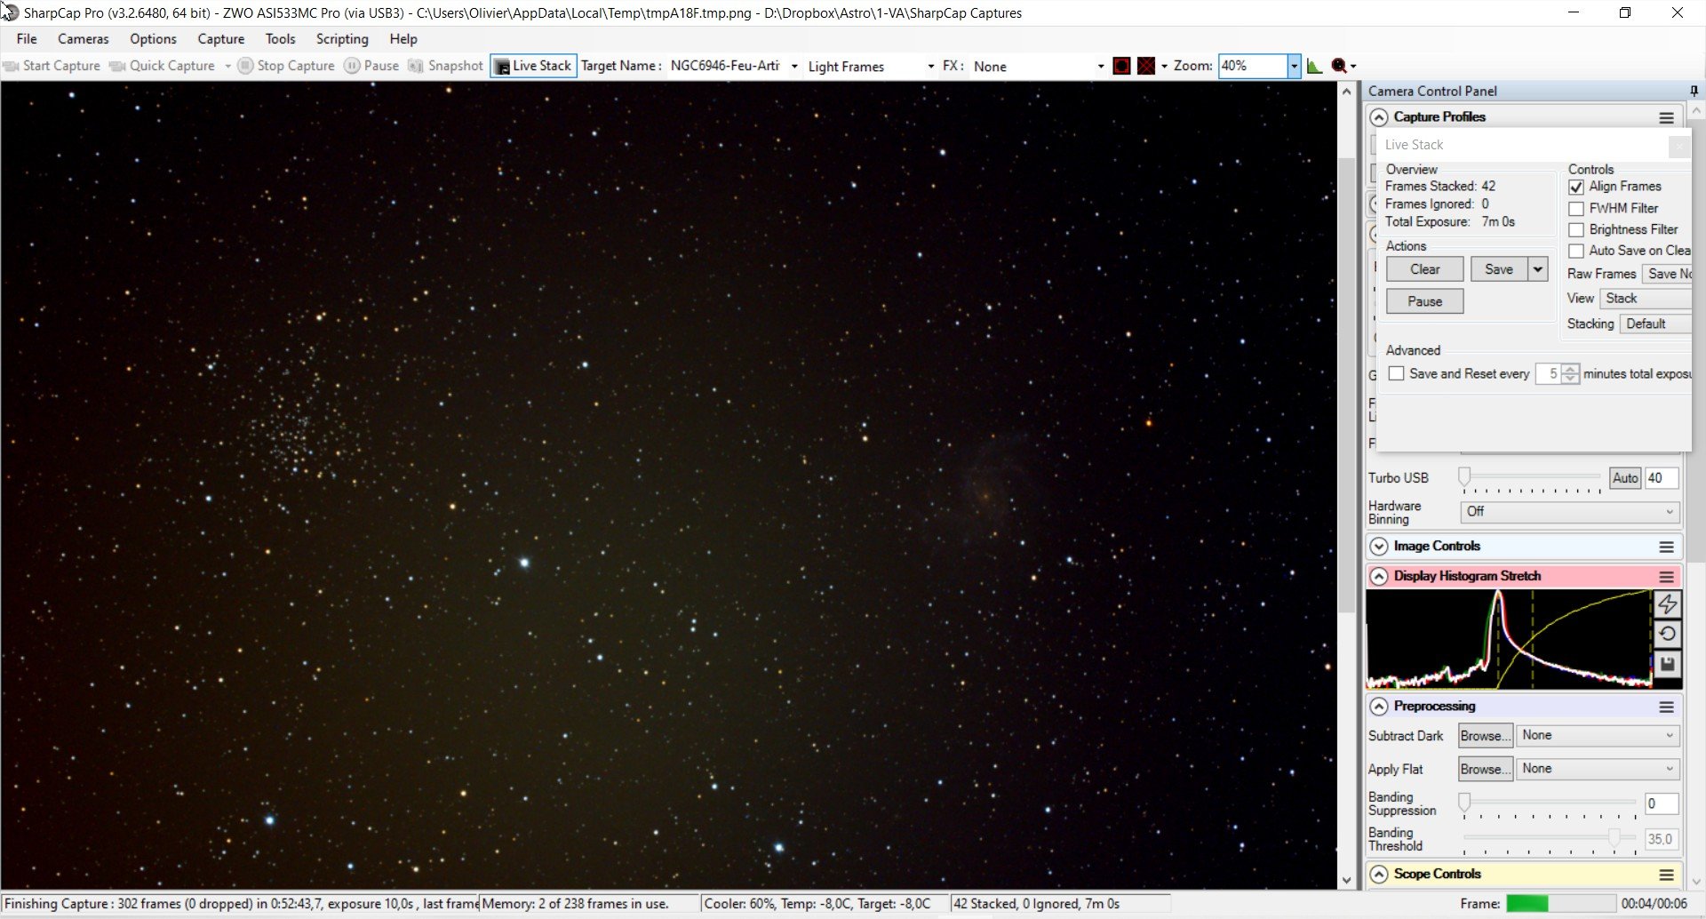Click the Start Capture toolbar icon
The height and width of the screenshot is (919, 1706).
(11, 66)
